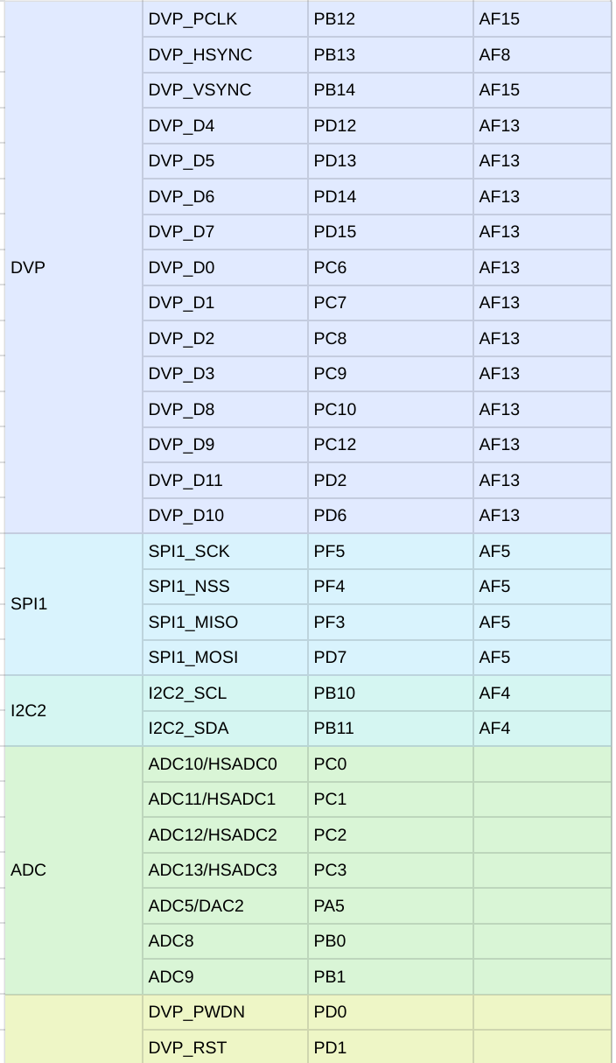Click the merged ADC group cell
This screenshot has width=616, height=1063.
pos(73,870)
